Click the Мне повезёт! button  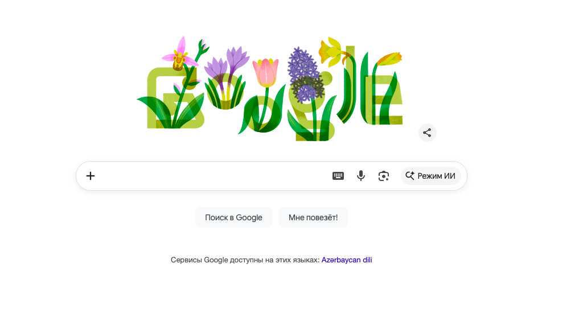(x=313, y=217)
